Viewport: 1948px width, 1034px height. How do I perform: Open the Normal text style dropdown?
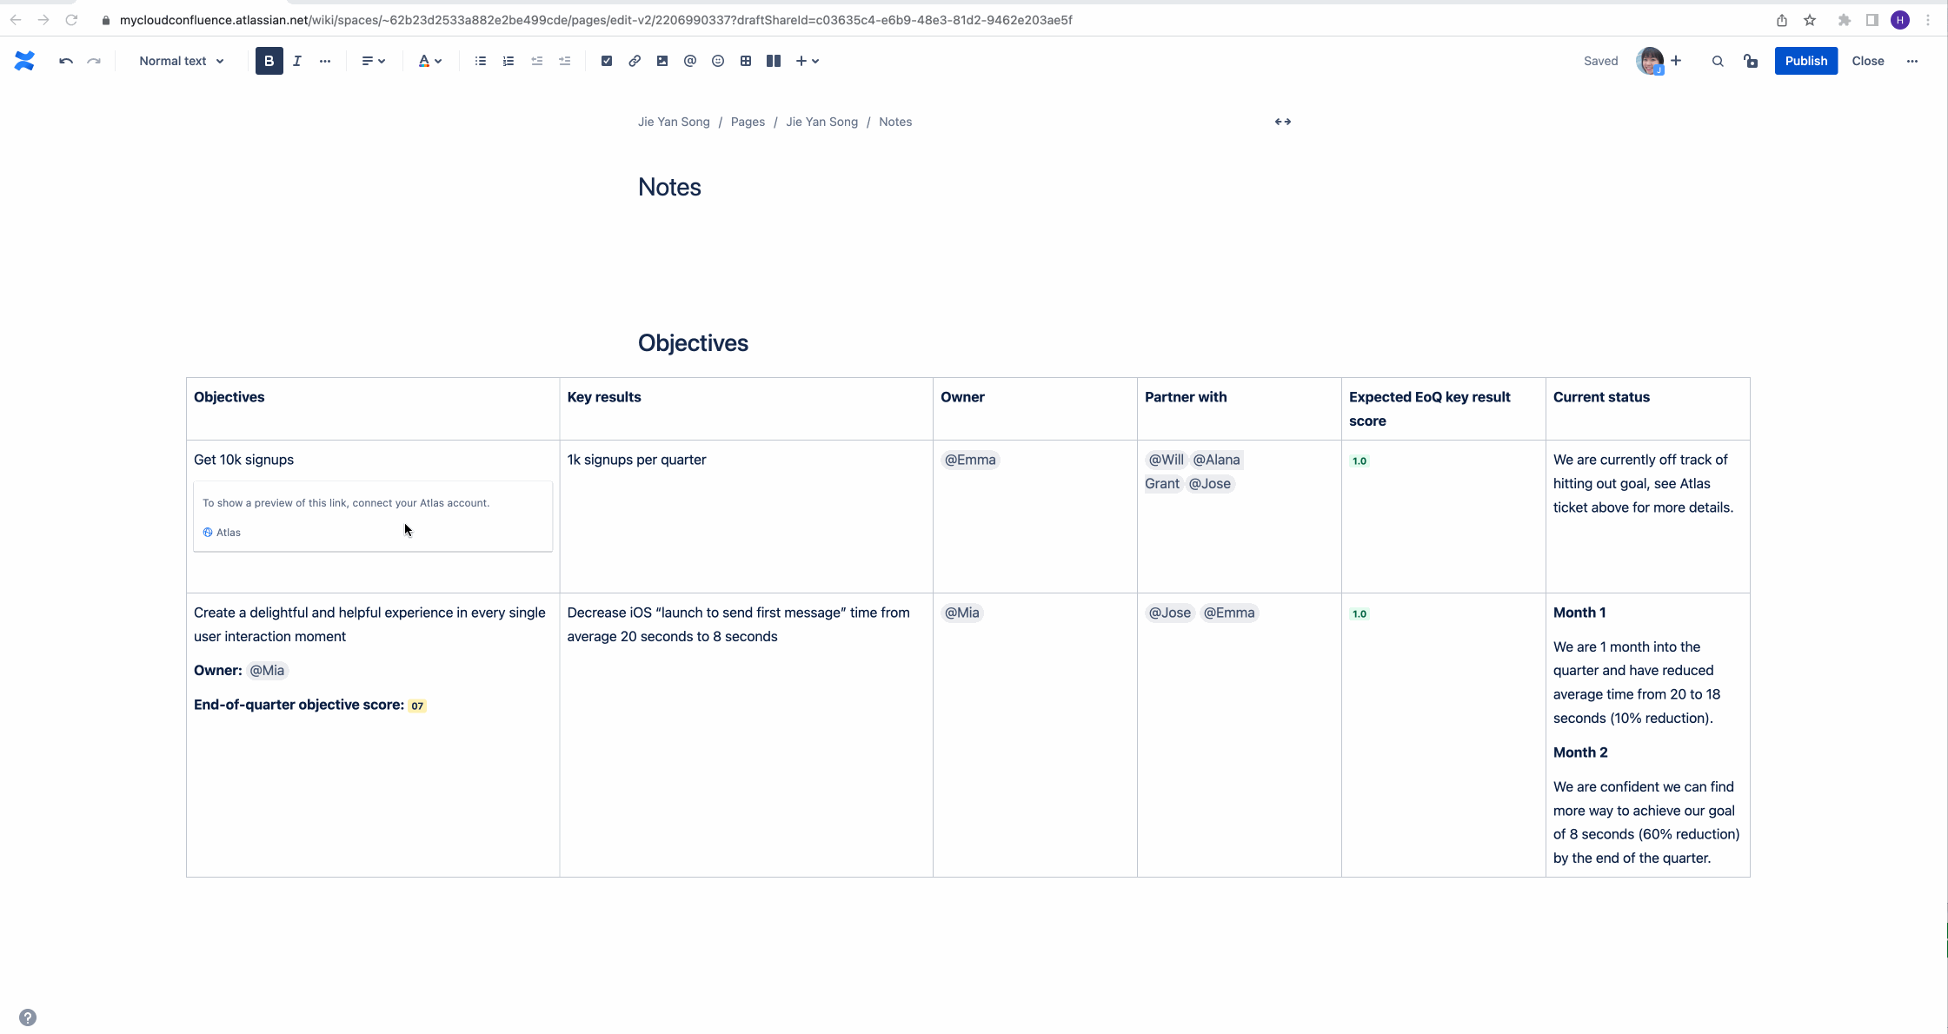182,61
